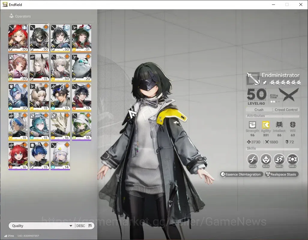Select the pale-haired level 50 staff operator card
This screenshot has height=240, width=308.
[x=60, y=67]
